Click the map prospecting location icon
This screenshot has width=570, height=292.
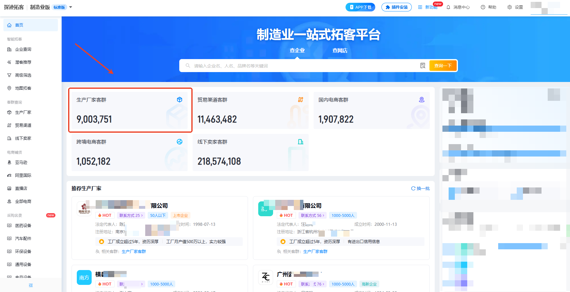(x=9, y=88)
